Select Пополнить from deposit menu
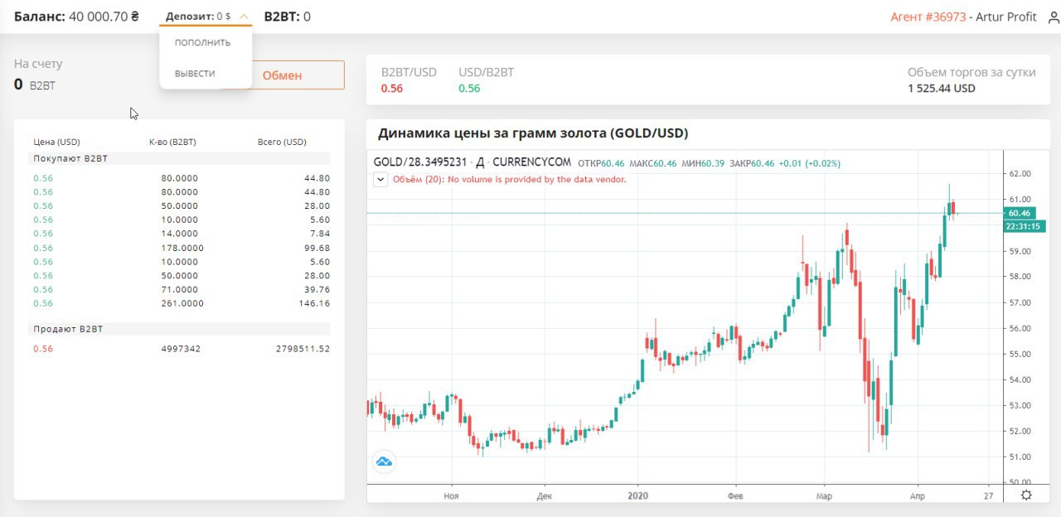The height and width of the screenshot is (517, 1061). [x=203, y=42]
